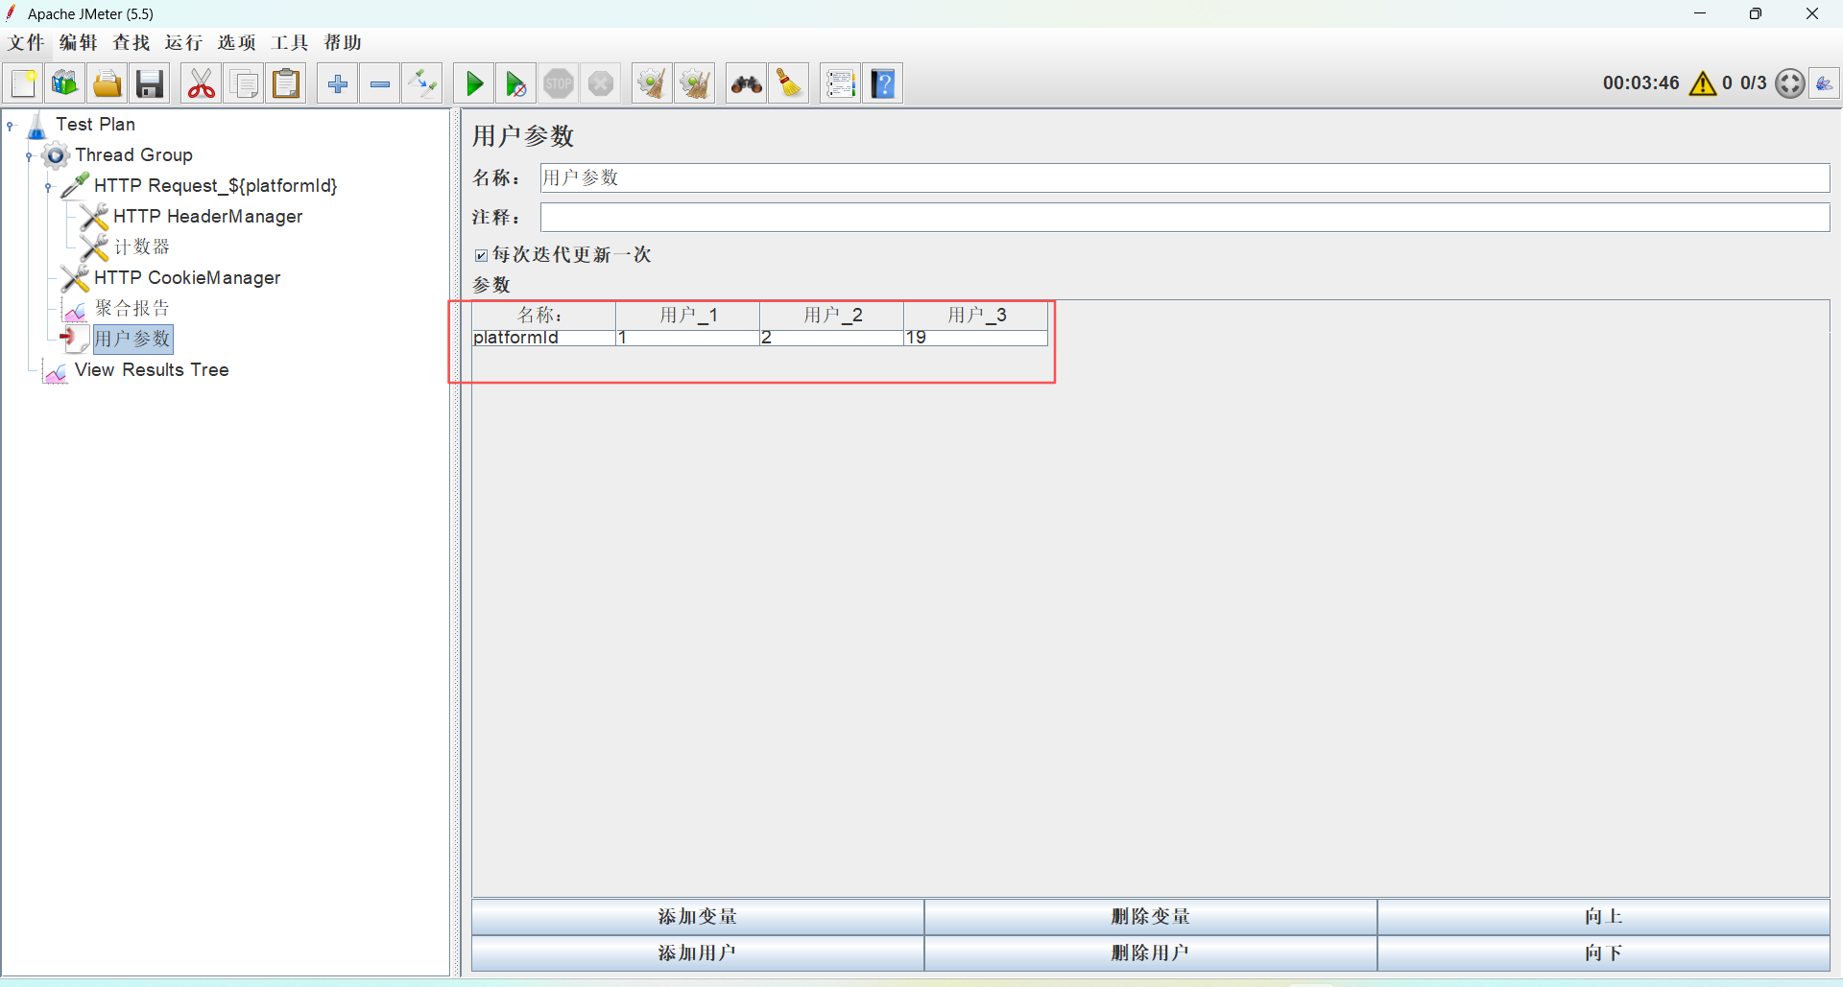
Task: Save the test plan with floppy icon
Action: (x=149, y=83)
